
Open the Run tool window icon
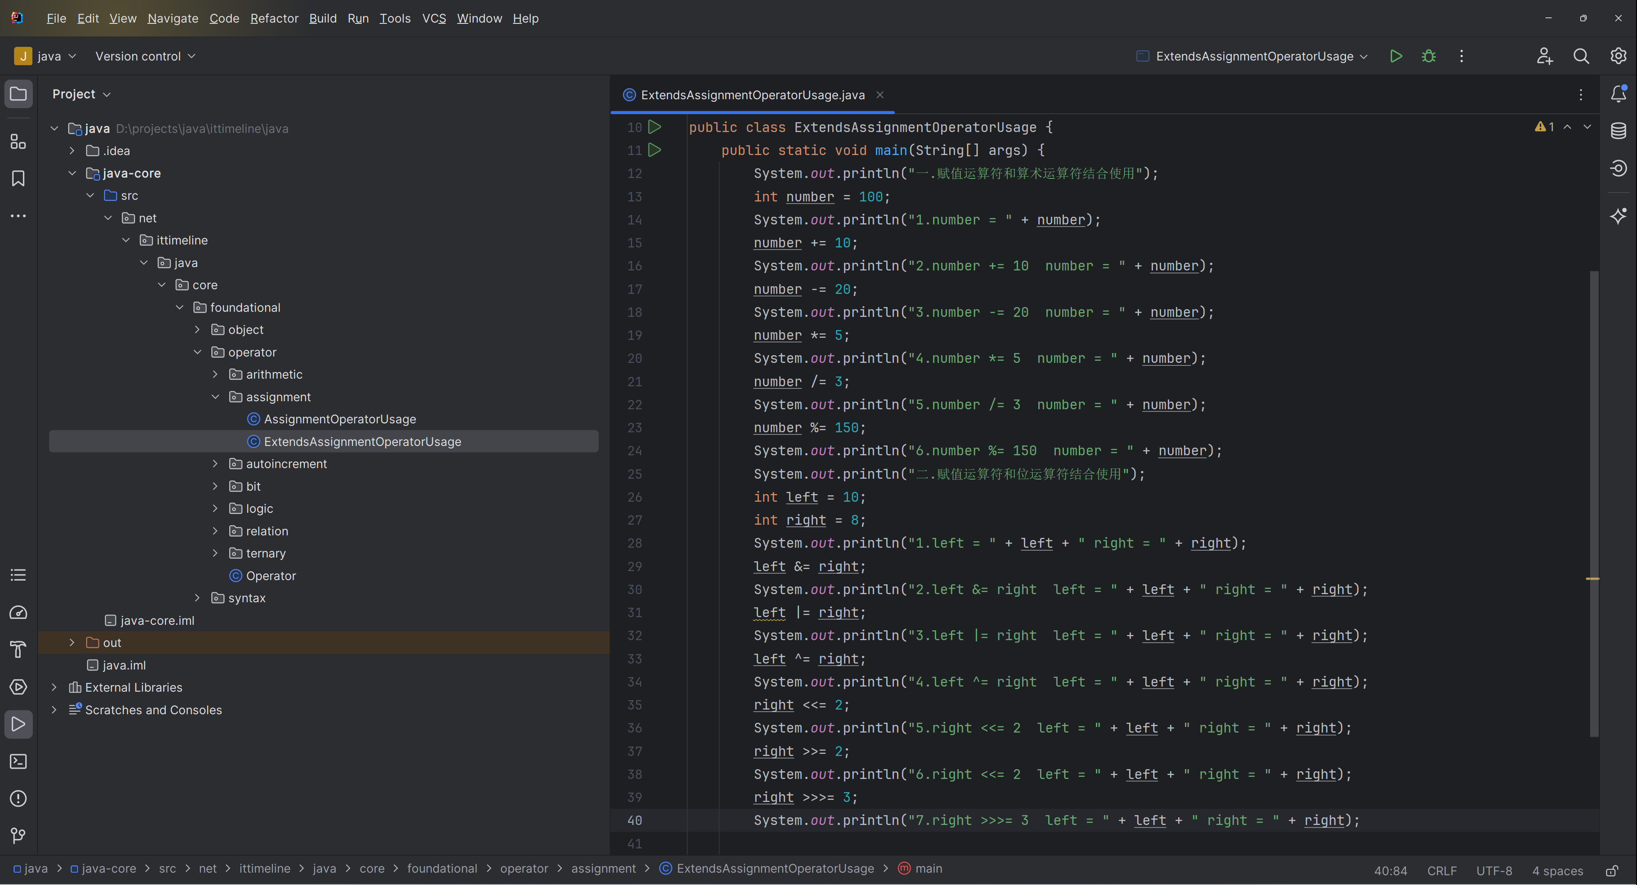(18, 724)
